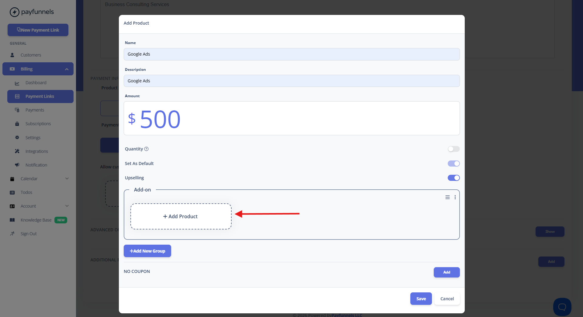Click the Payfunnels LLC footer link

coord(347,315)
